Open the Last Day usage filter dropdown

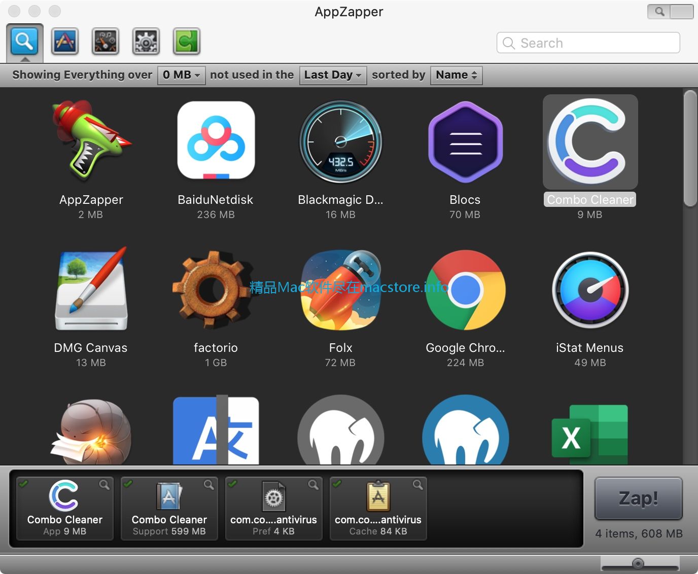tap(333, 75)
